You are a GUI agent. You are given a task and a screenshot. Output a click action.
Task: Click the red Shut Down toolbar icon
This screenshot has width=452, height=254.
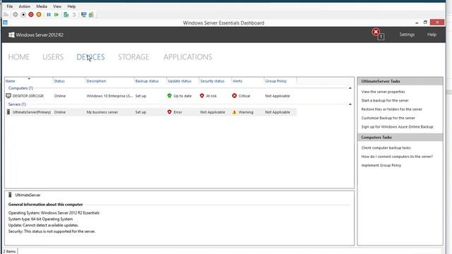point(31,14)
